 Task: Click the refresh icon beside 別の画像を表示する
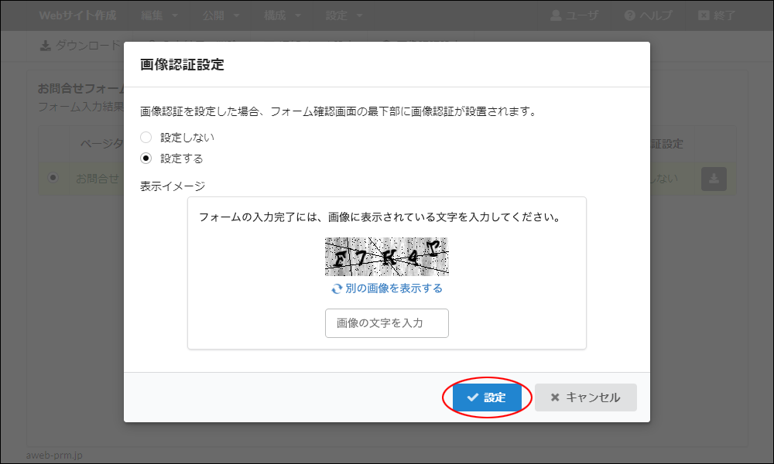coord(337,288)
